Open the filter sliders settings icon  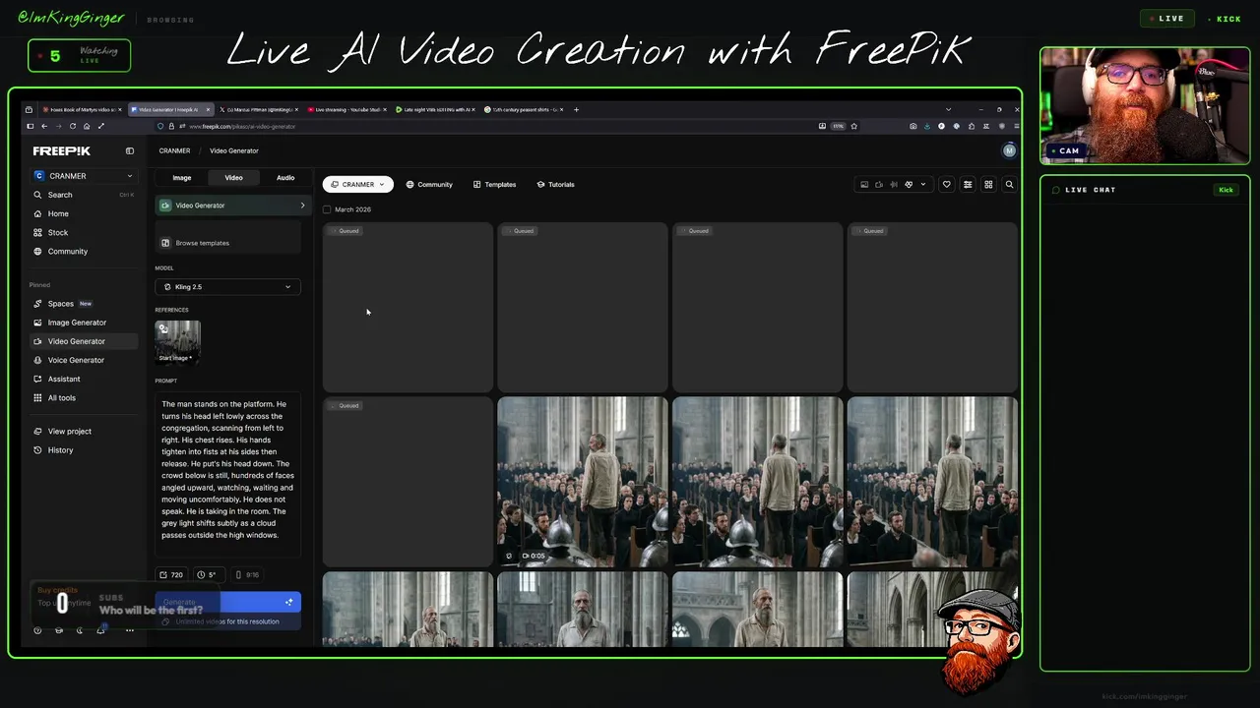click(968, 184)
